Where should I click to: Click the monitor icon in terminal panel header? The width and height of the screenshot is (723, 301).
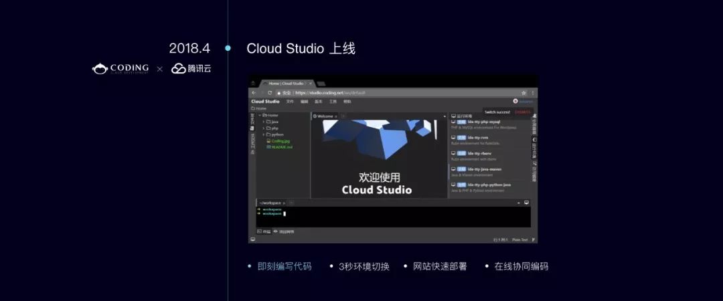527,203
